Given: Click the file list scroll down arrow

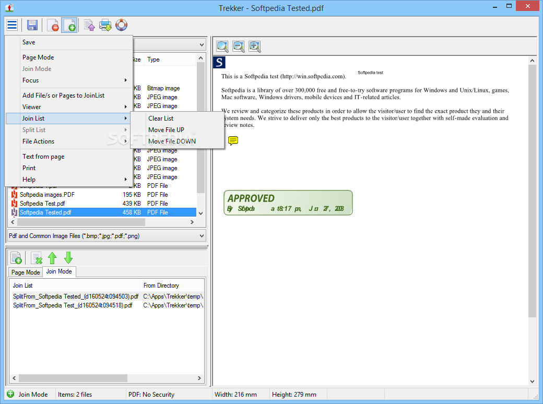Looking at the screenshot, I should (x=201, y=213).
